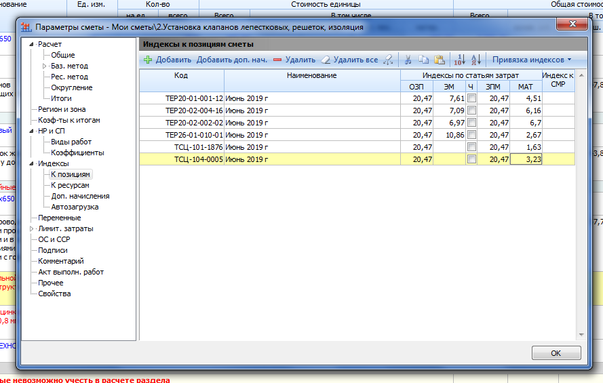Click Добавить доп. нач. in toolbar
The width and height of the screenshot is (603, 383).
click(x=231, y=60)
